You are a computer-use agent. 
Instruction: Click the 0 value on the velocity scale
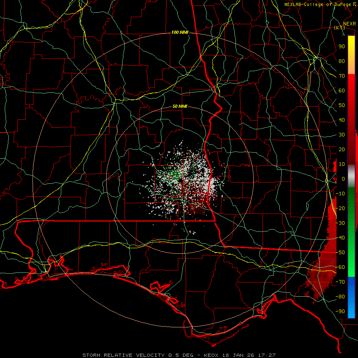pyautogui.click(x=343, y=179)
